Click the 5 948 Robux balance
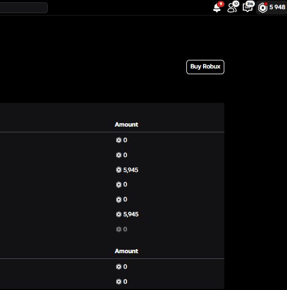The height and width of the screenshot is (290, 287). pos(277,7)
